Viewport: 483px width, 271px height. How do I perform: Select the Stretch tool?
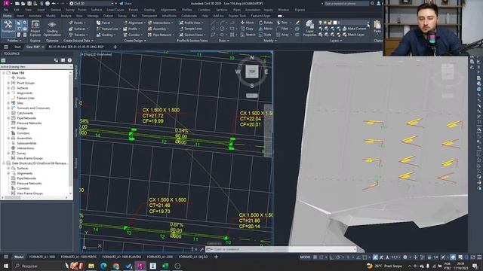click(x=248, y=35)
